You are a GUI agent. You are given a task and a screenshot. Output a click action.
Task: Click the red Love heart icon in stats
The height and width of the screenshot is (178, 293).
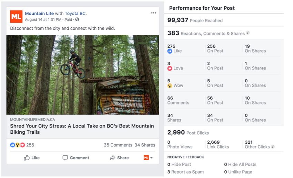170,68
